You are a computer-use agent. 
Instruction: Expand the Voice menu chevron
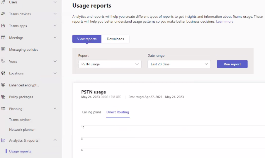click(55, 61)
